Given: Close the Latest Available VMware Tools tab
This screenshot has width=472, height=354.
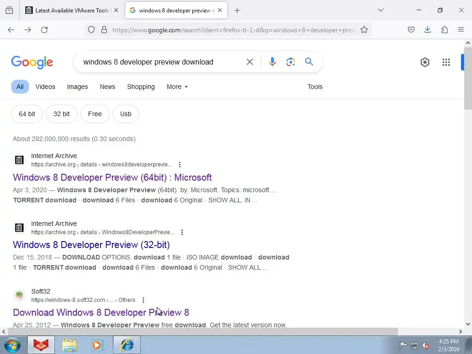Looking at the screenshot, I should coord(116,10).
